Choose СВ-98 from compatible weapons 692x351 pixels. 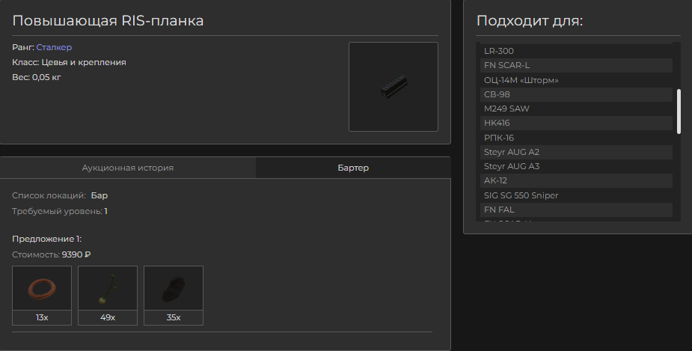(576, 94)
